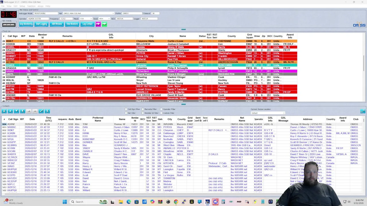Click the Net Activity indicator

tap(9, 25)
